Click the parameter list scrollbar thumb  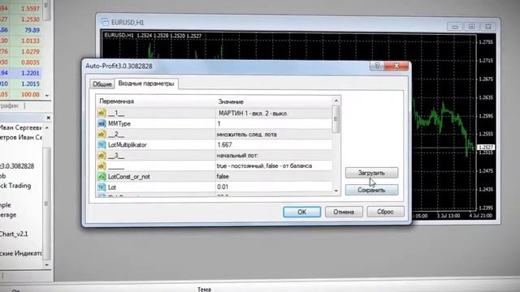(x=336, y=119)
